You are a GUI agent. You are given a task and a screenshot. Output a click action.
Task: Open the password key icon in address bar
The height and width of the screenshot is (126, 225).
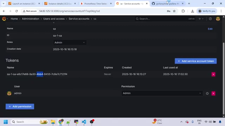pyautogui.click(x=168, y=11)
